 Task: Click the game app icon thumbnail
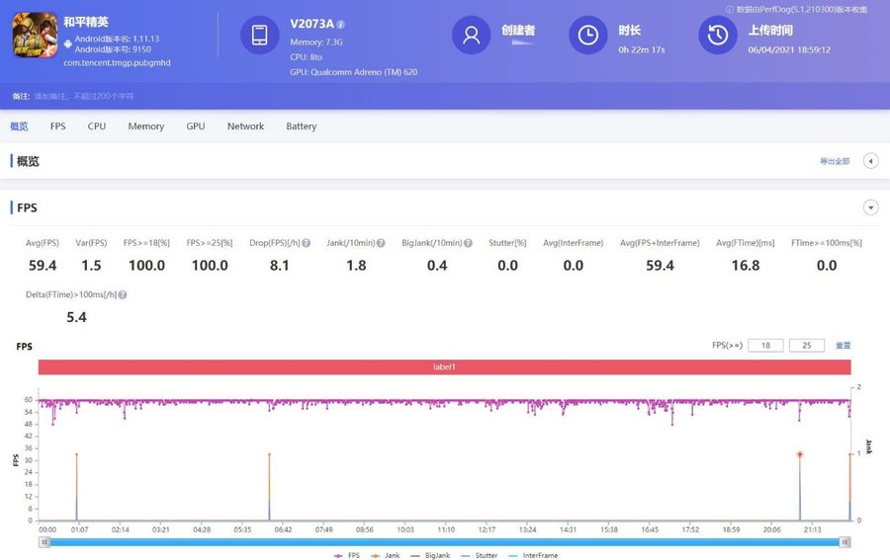click(35, 35)
